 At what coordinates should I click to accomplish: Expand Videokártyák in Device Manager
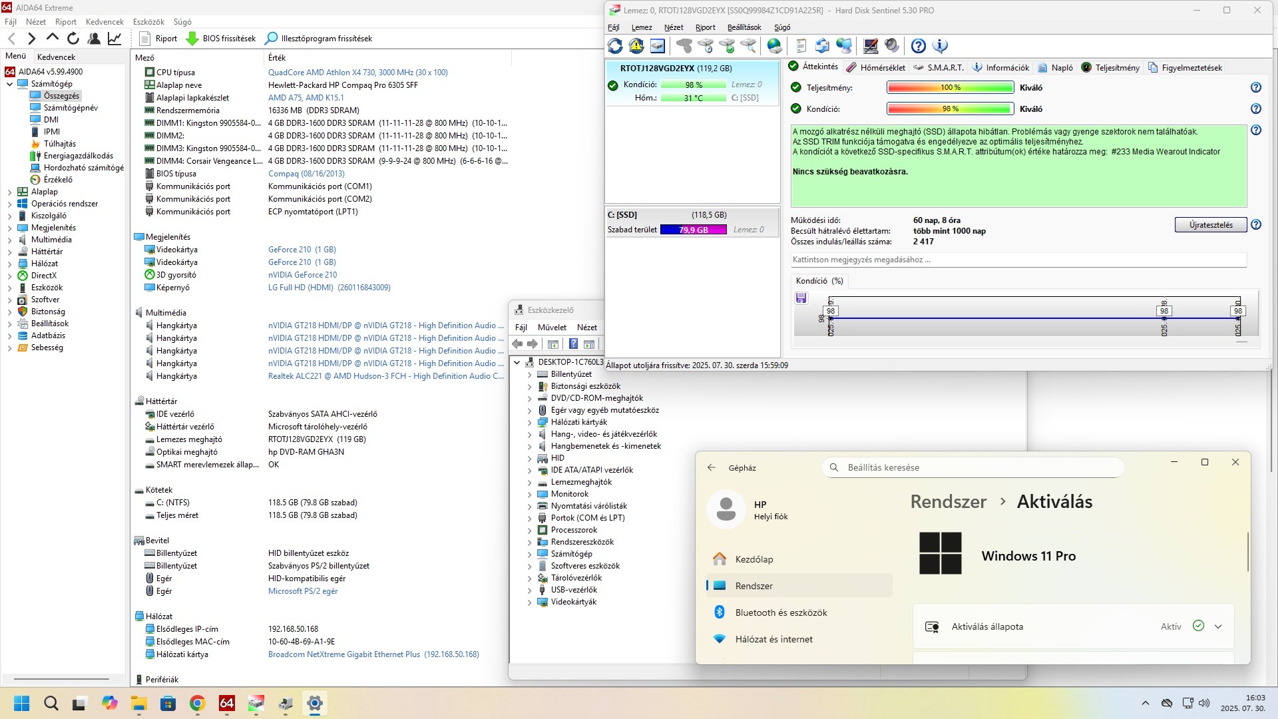530,602
